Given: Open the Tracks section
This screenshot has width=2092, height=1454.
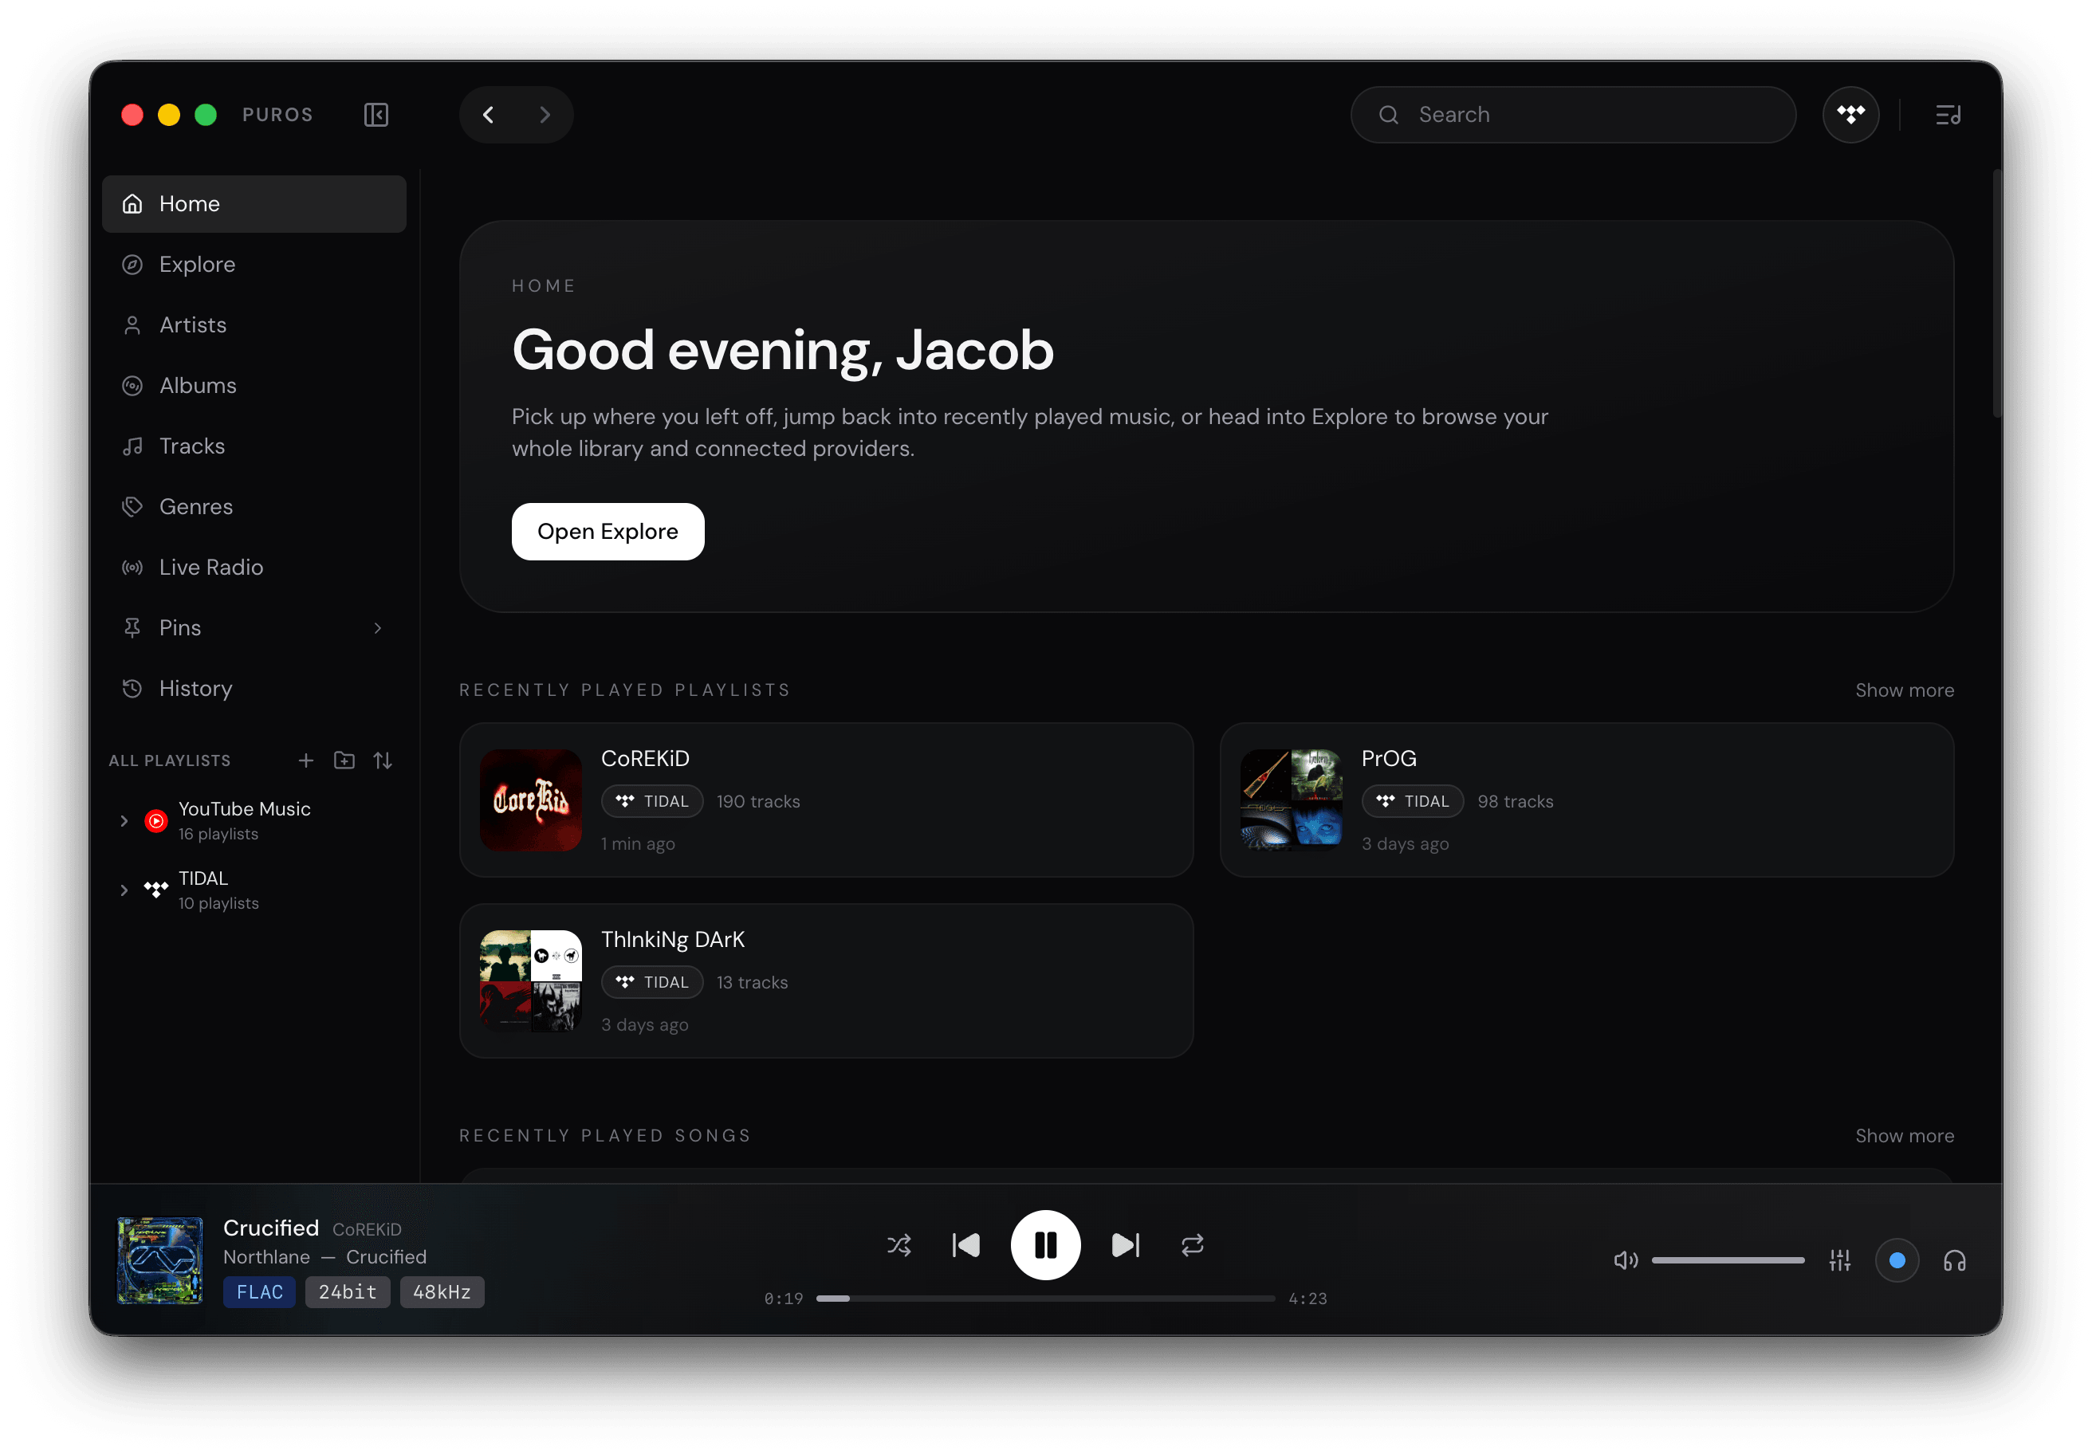Looking at the screenshot, I should coord(254,446).
